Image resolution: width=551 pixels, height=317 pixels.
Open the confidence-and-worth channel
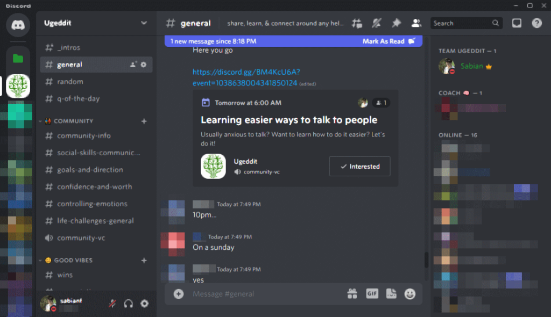coord(96,187)
